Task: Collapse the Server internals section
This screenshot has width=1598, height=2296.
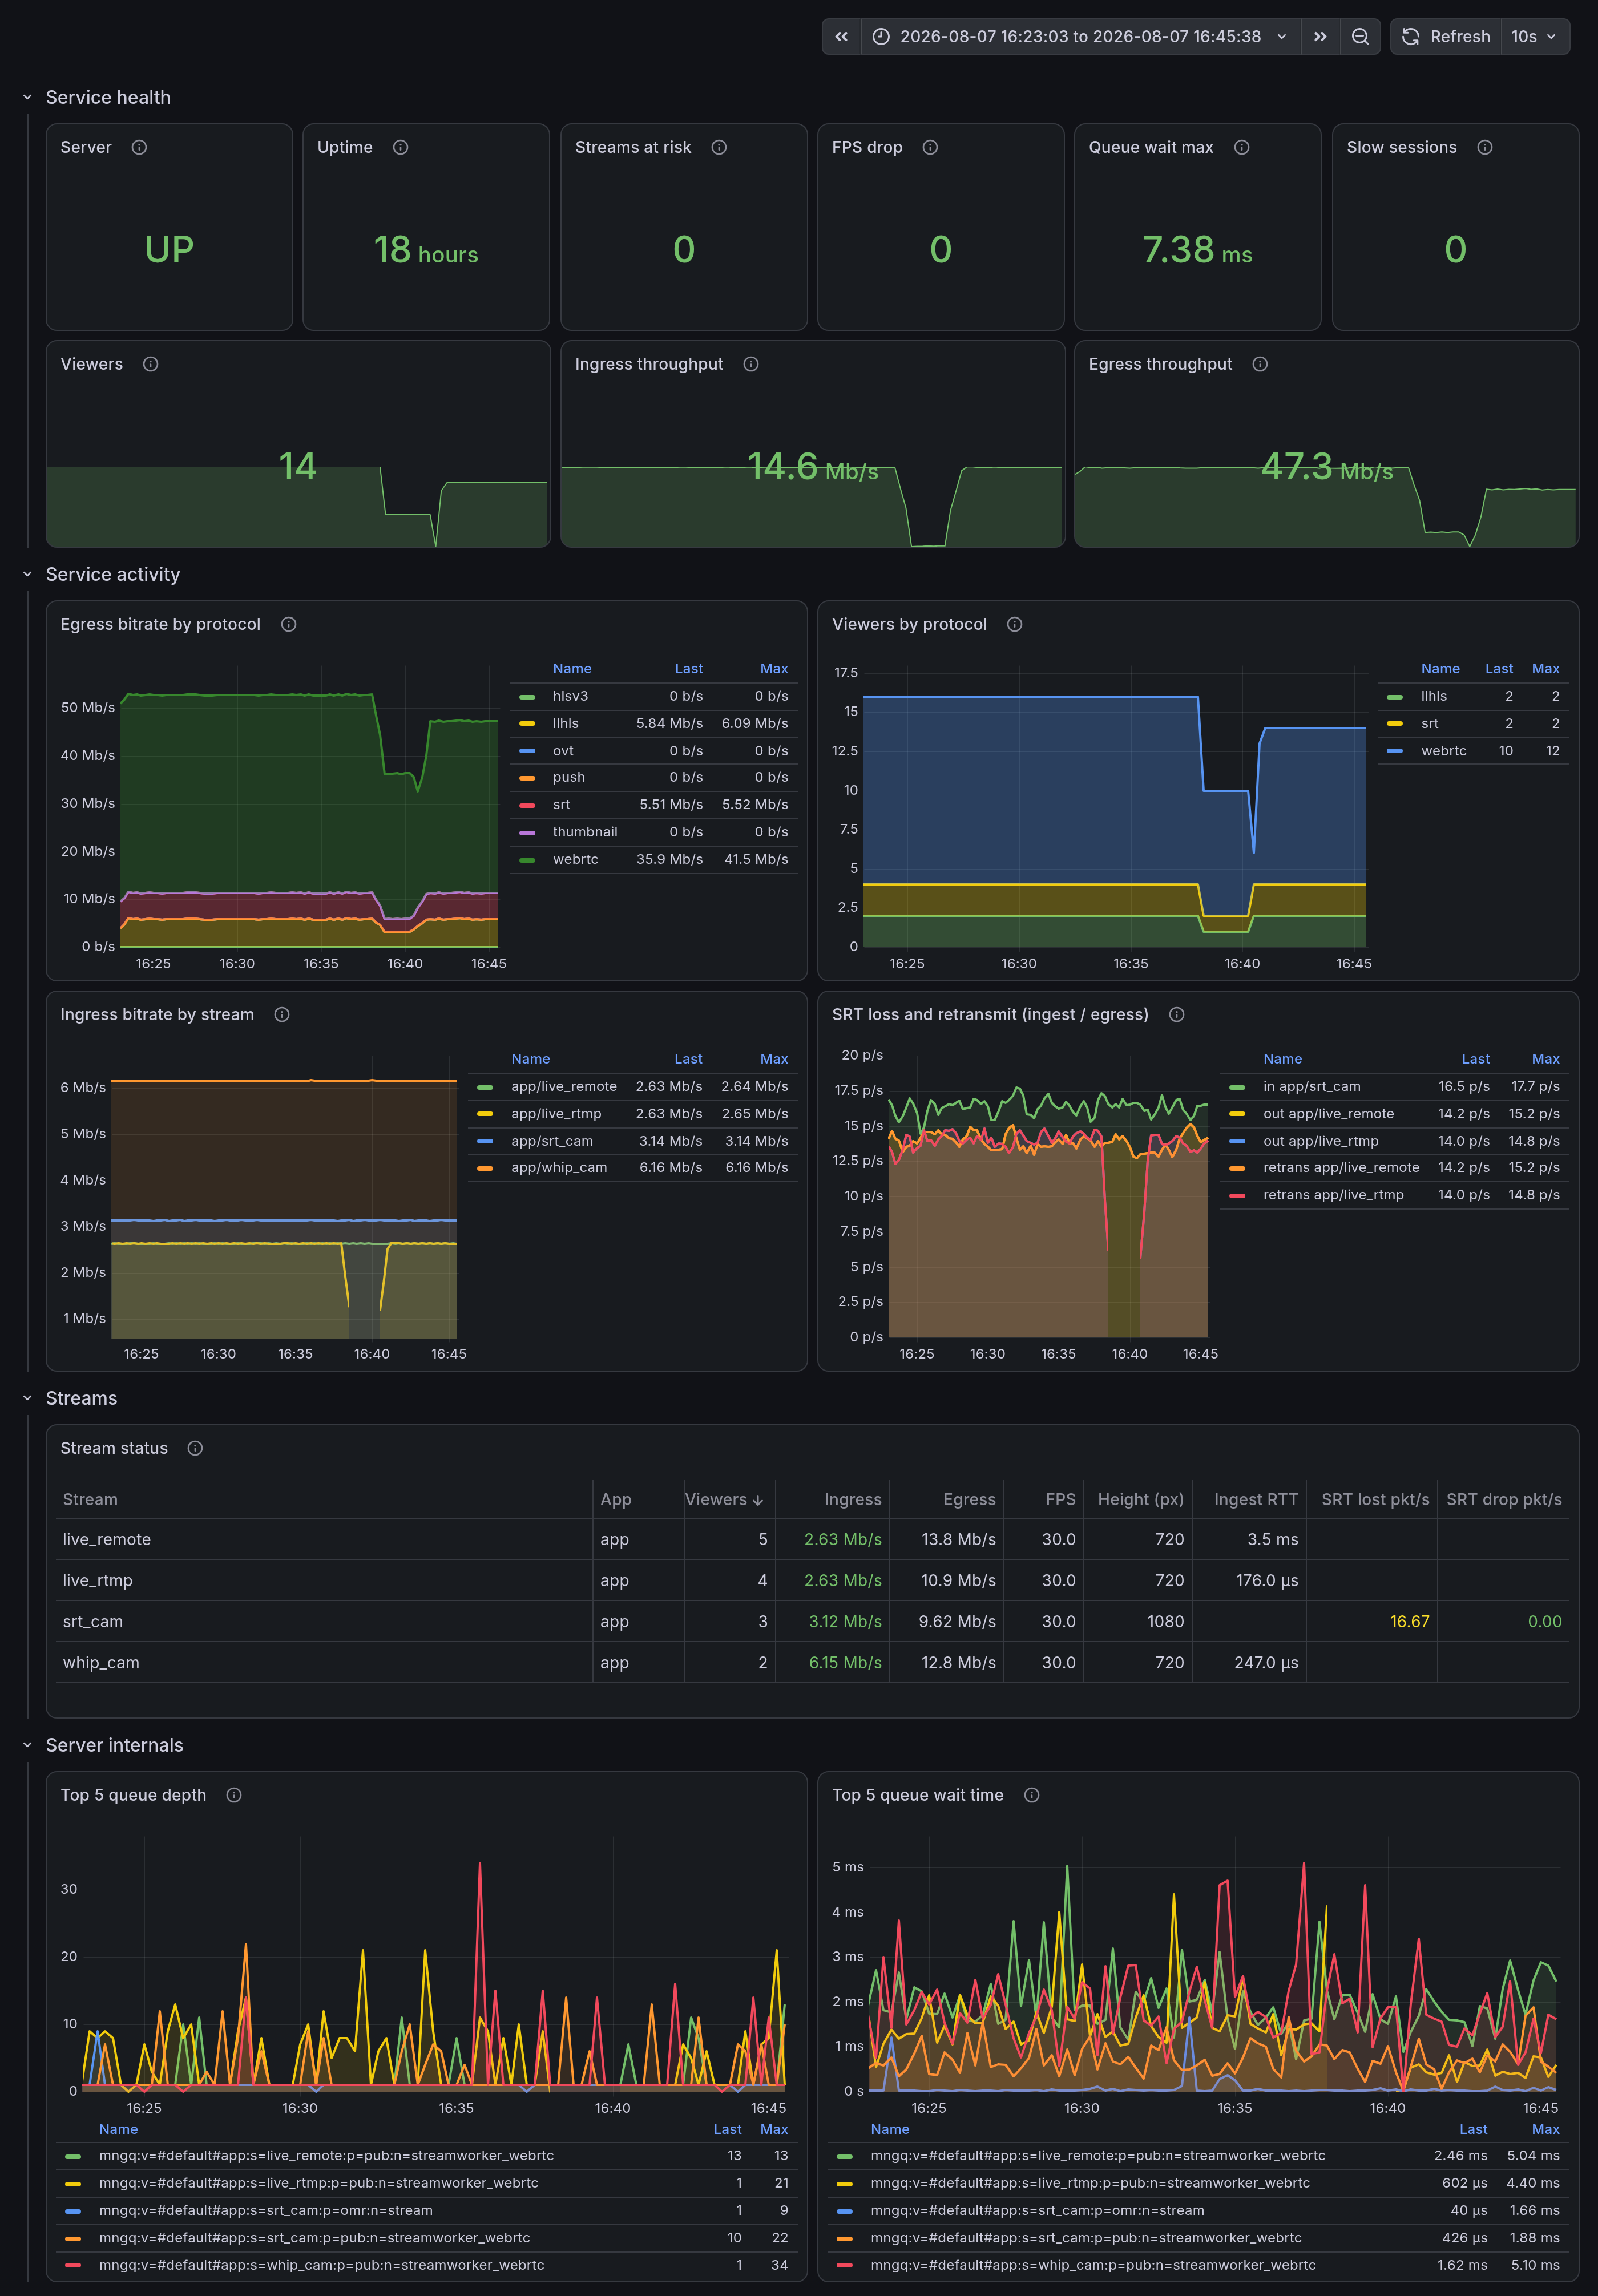Action: [x=27, y=1745]
